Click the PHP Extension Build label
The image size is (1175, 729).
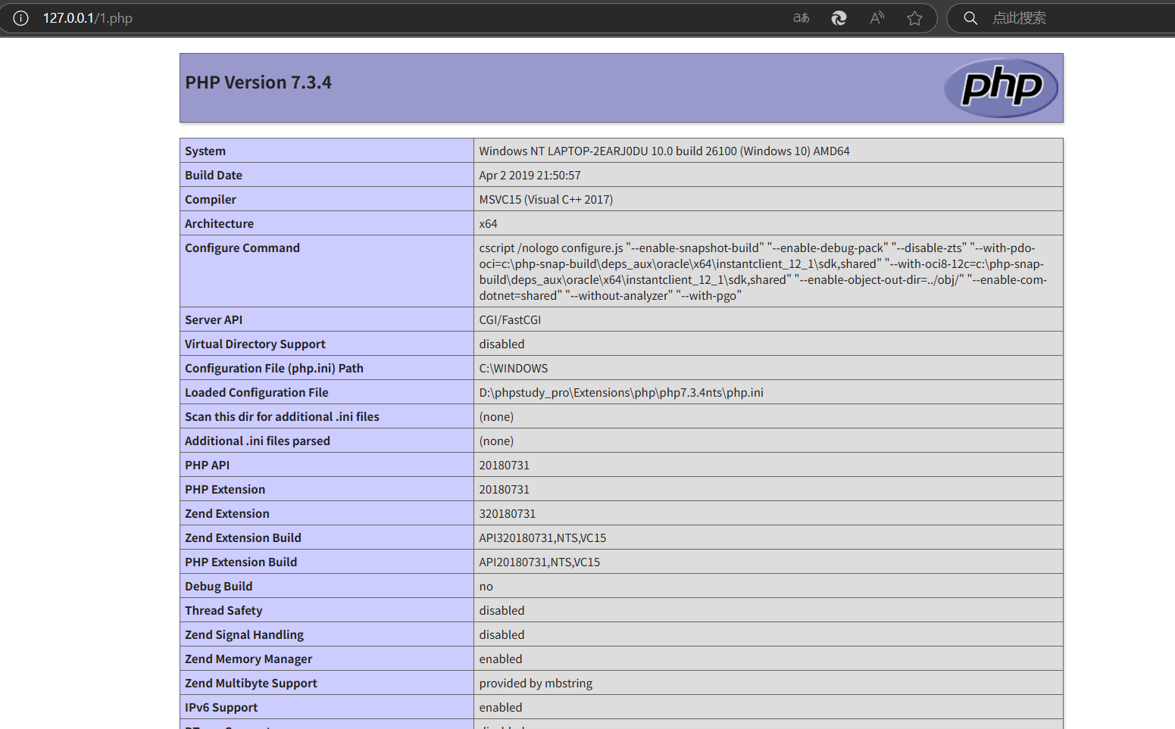pos(241,562)
